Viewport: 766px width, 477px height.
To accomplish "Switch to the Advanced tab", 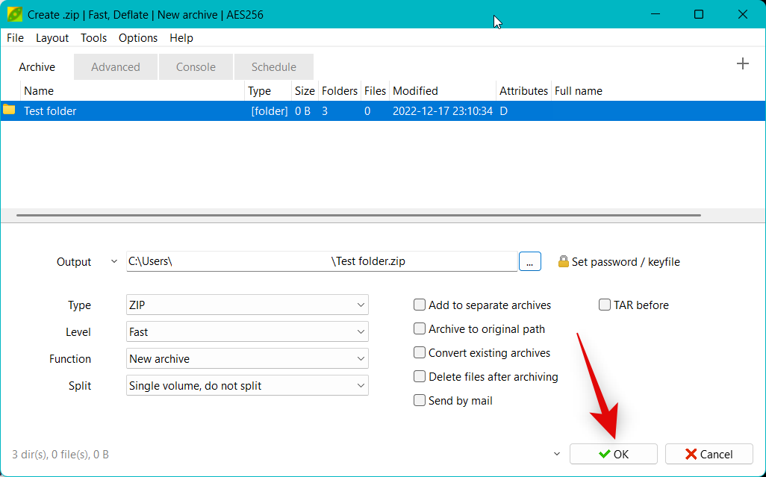I will [x=116, y=67].
